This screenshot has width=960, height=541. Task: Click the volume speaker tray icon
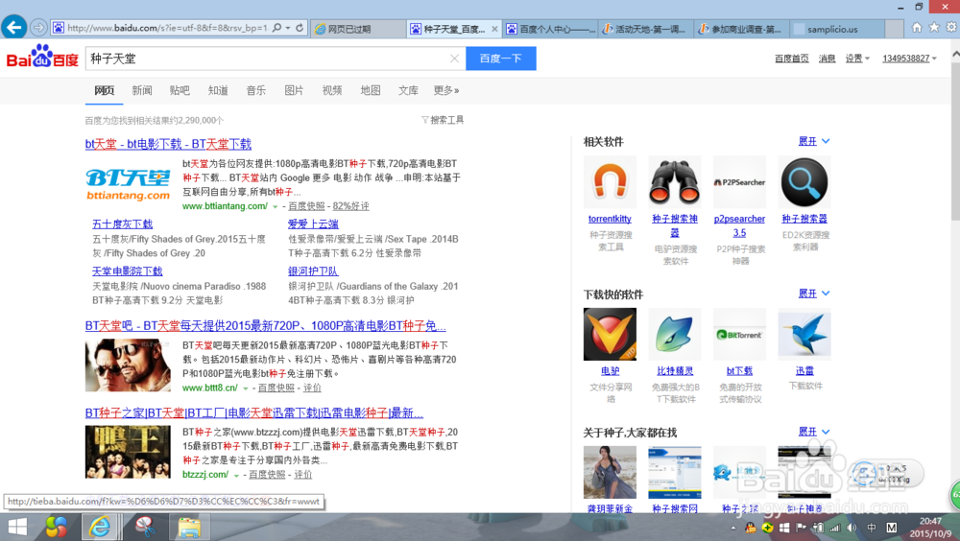[x=852, y=528]
